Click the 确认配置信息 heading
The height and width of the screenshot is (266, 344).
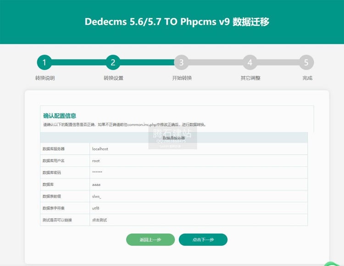60,116
